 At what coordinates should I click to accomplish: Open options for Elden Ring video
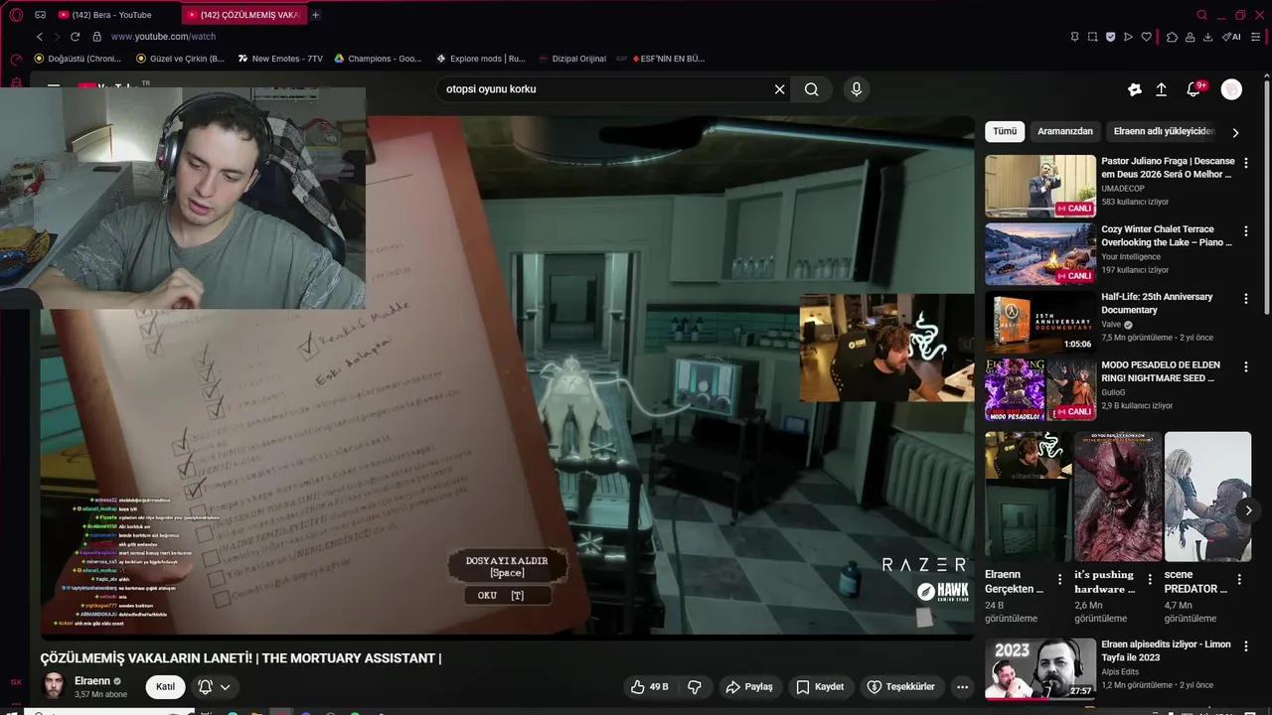pos(1246,366)
